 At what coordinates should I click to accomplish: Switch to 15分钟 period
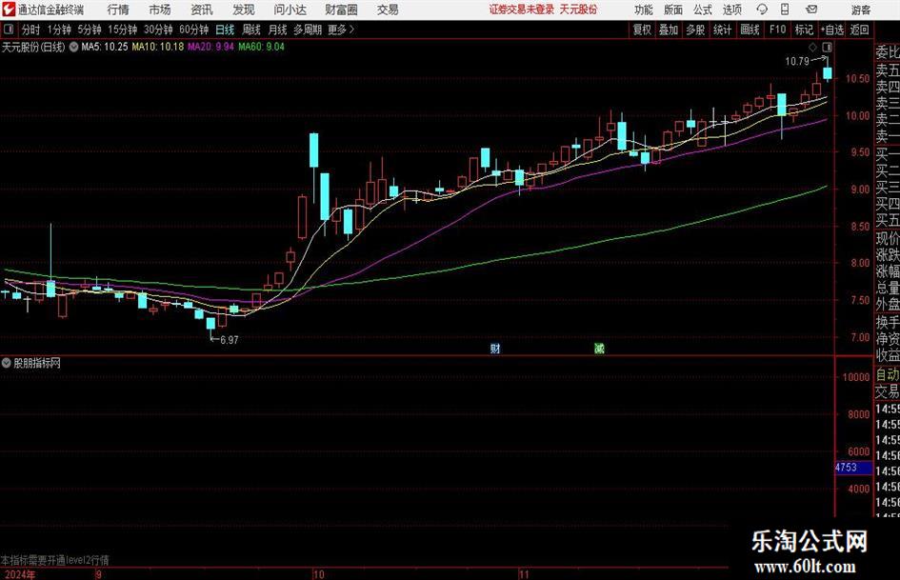pyautogui.click(x=122, y=30)
